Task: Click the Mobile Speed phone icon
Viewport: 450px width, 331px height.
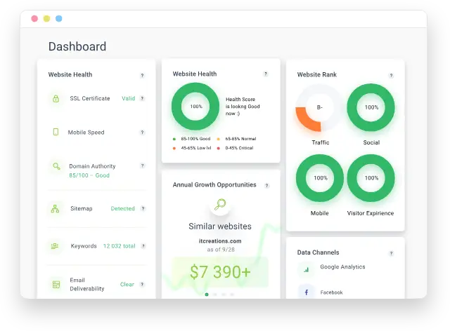Action: point(56,132)
